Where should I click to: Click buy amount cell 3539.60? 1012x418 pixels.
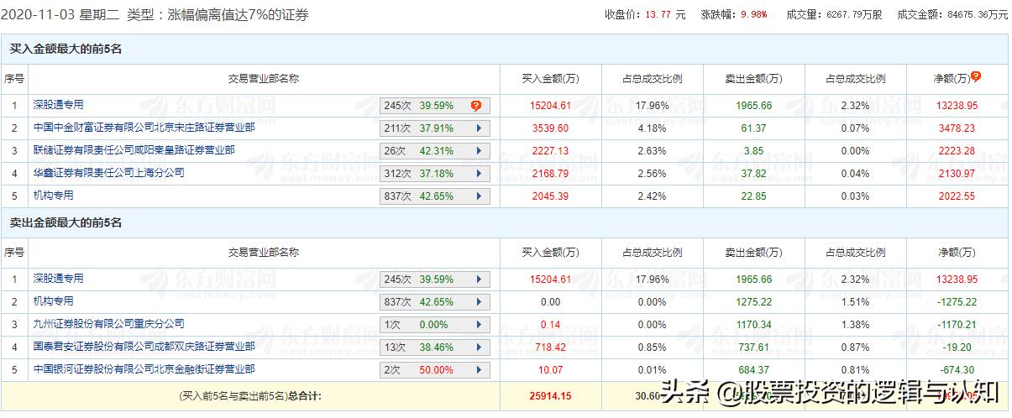click(550, 128)
